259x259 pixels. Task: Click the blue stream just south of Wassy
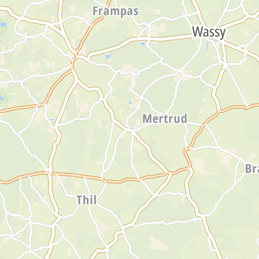tap(207, 46)
